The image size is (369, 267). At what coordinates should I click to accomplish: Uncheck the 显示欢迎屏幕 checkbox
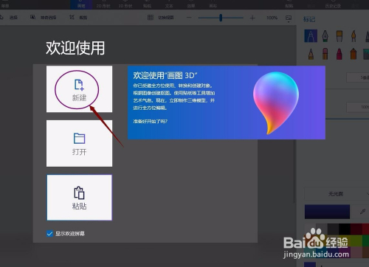click(49, 233)
